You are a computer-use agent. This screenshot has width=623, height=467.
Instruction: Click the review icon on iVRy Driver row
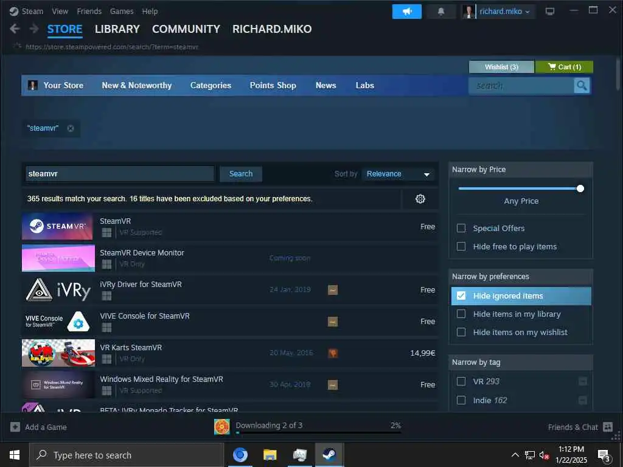pos(333,290)
